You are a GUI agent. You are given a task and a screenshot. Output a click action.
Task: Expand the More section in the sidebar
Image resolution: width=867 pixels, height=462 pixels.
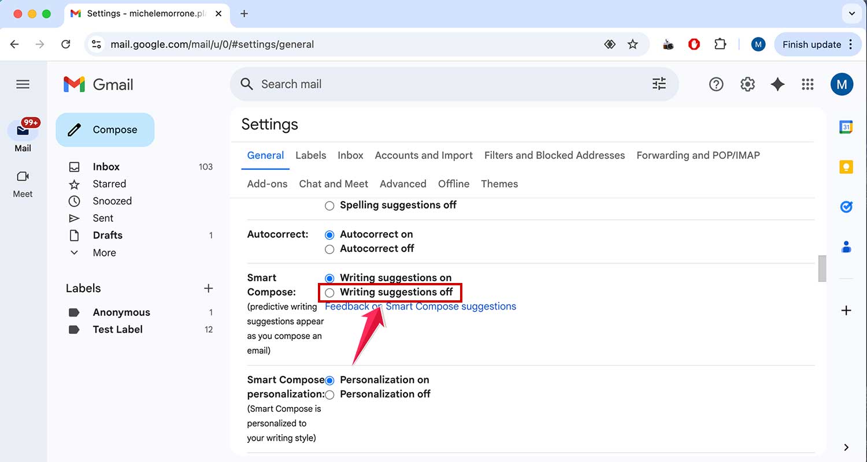pyautogui.click(x=104, y=252)
